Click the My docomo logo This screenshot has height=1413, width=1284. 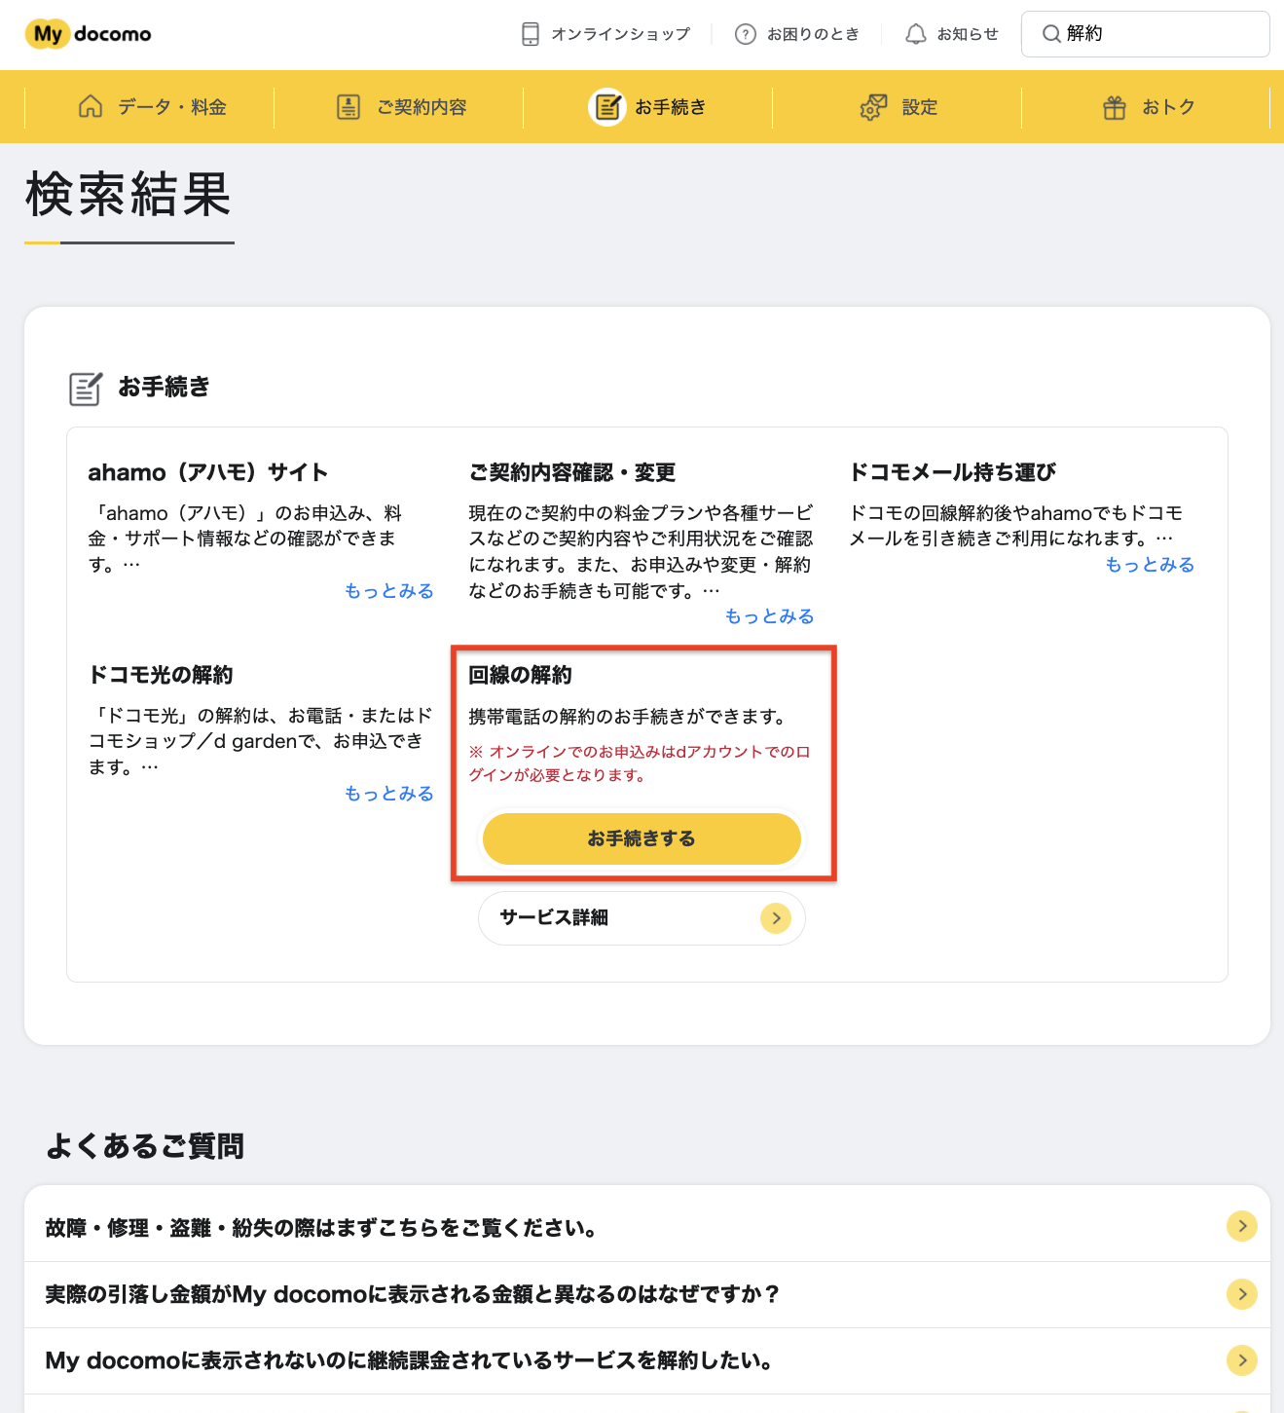pos(89,34)
